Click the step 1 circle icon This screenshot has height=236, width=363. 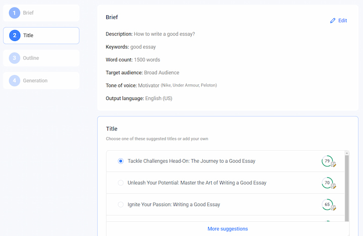click(14, 13)
